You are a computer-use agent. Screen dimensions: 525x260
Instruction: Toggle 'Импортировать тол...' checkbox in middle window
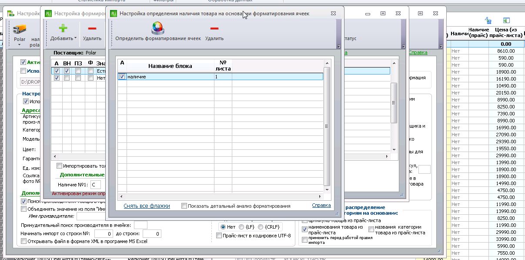click(60, 166)
